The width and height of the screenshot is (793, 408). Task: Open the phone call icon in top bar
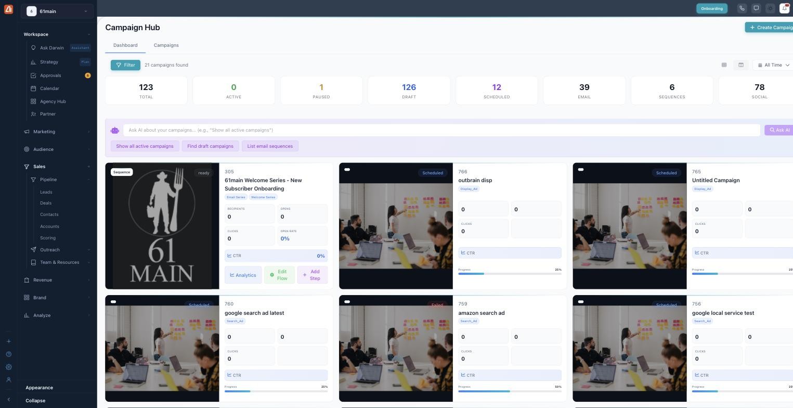tap(742, 8)
